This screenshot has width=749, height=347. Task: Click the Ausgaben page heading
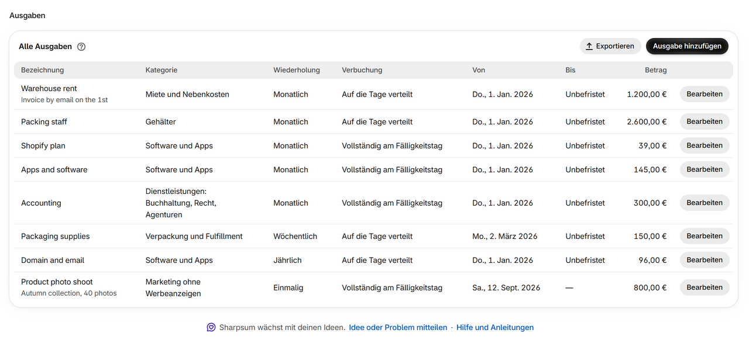click(28, 16)
